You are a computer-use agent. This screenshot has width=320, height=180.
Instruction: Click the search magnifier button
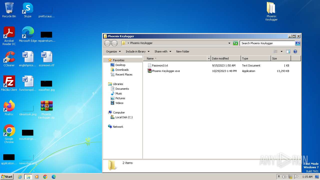click(298, 43)
